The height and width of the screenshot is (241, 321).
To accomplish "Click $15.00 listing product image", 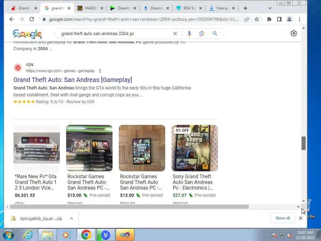I will point(89,148).
